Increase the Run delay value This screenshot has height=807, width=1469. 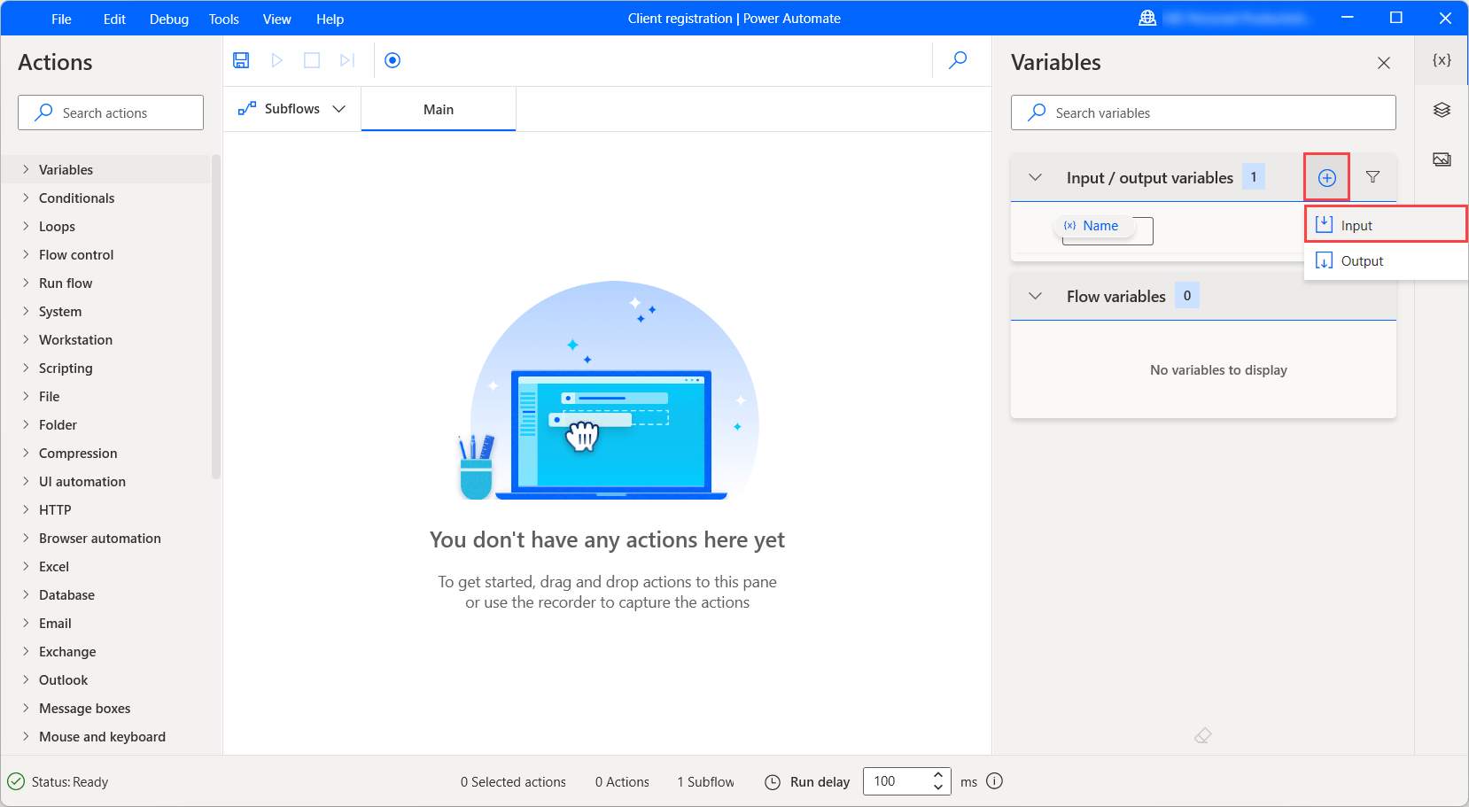tap(937, 775)
